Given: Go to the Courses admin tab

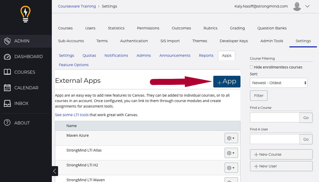Looking at the screenshot, I should [65, 28].
